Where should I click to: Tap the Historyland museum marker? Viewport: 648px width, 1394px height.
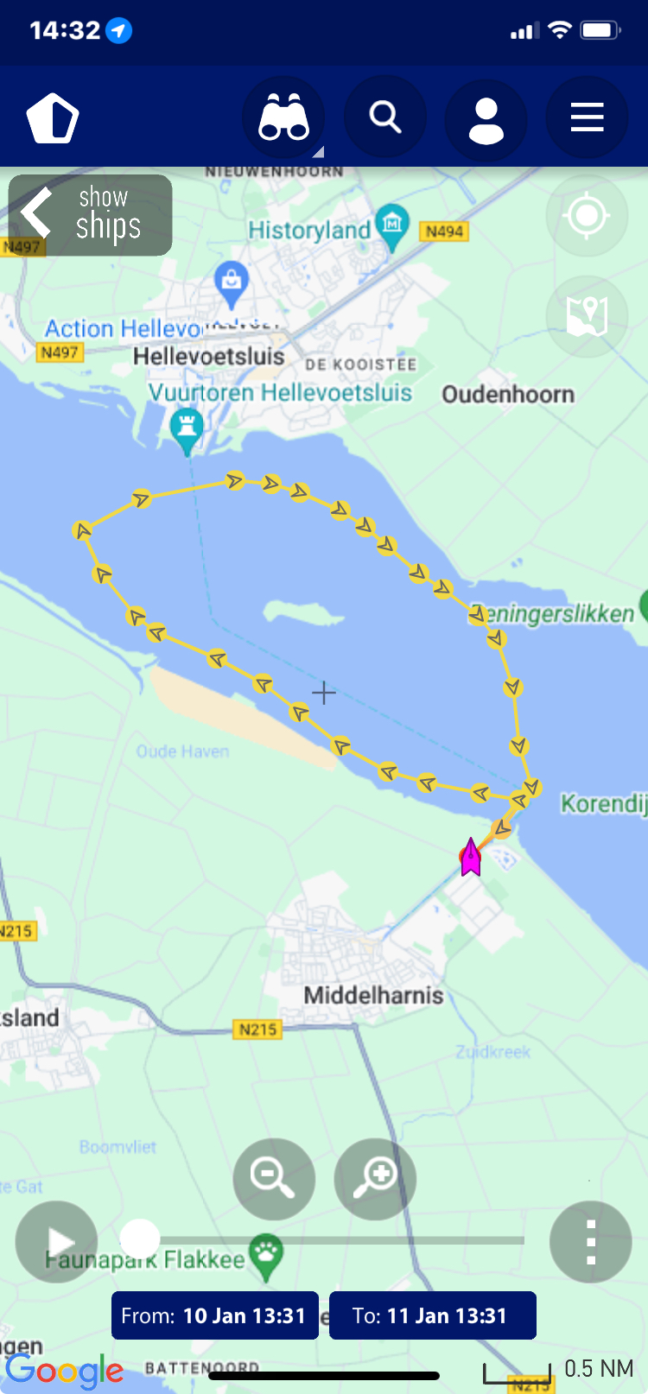(393, 228)
